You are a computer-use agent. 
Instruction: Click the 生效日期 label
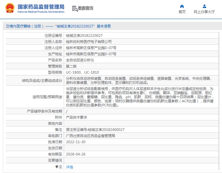tap(55, 148)
